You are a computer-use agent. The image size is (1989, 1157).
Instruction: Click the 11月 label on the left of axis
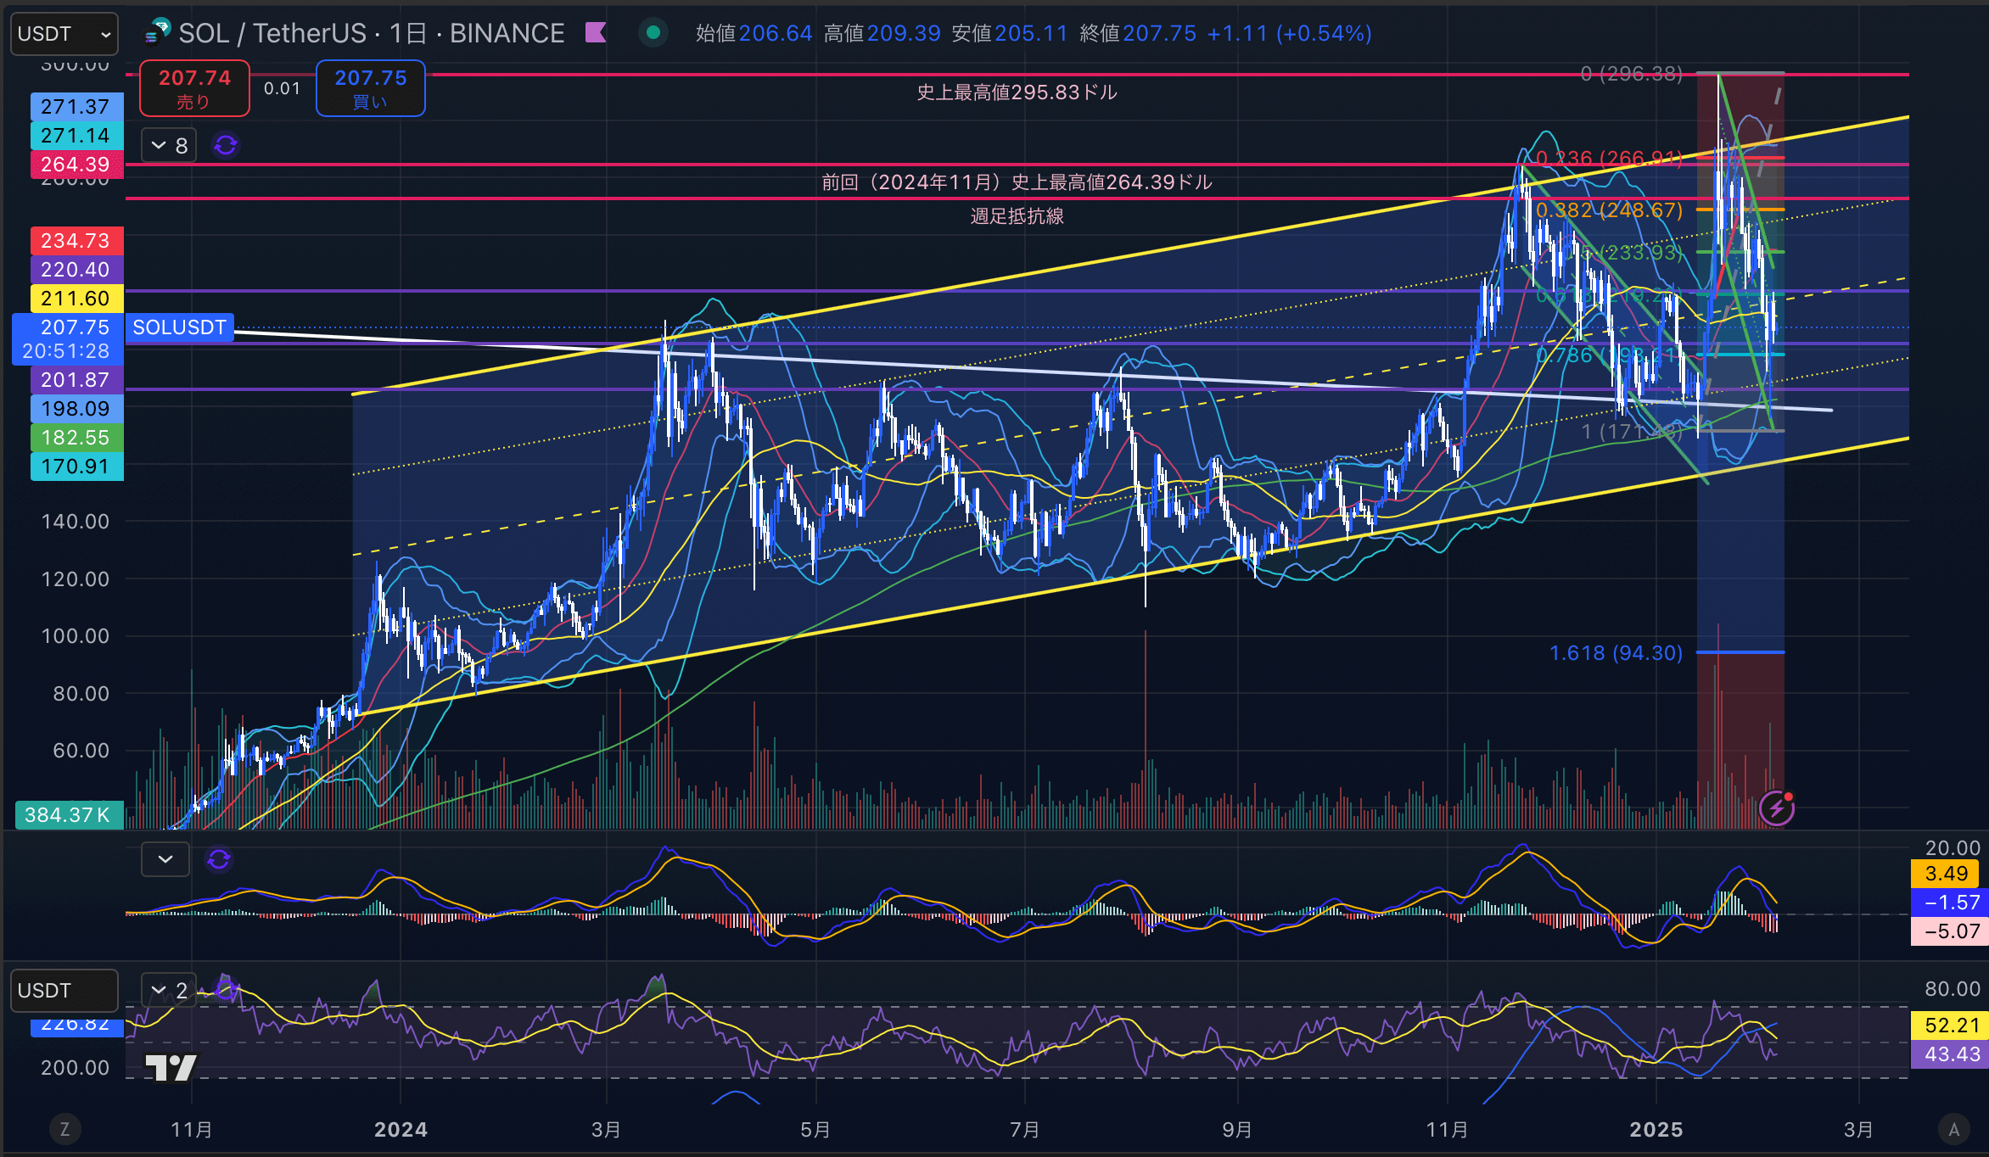(x=192, y=1129)
